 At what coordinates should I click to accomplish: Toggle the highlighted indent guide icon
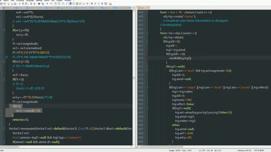[x=70, y=4]
